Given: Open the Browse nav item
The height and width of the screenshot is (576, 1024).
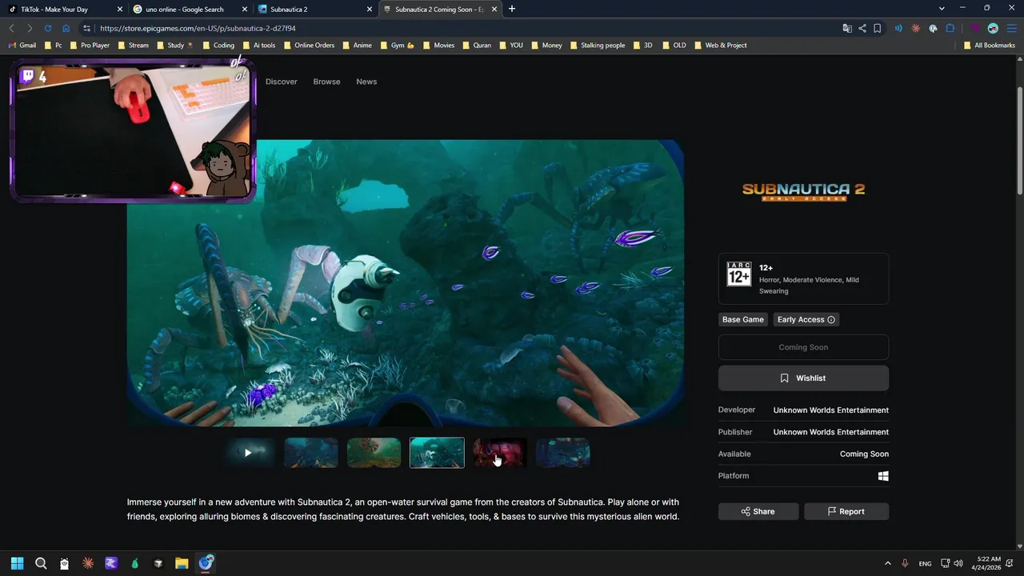Looking at the screenshot, I should pyautogui.click(x=326, y=82).
